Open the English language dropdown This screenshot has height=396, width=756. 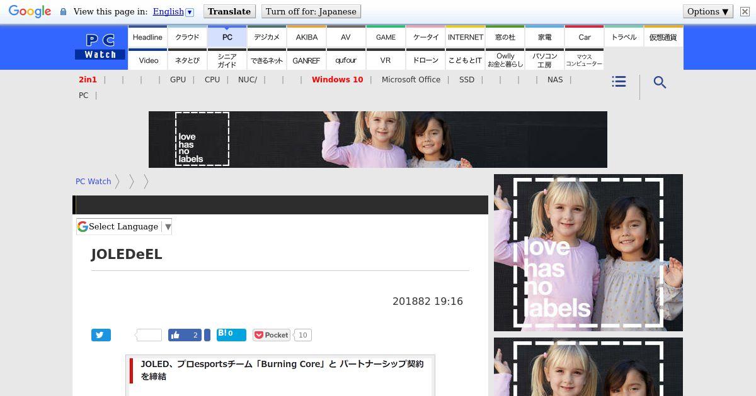[x=173, y=11]
